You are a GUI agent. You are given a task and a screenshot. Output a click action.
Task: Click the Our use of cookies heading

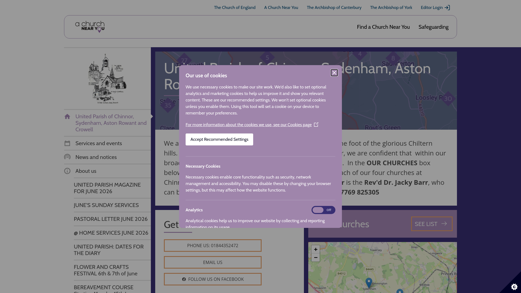pos(206,76)
